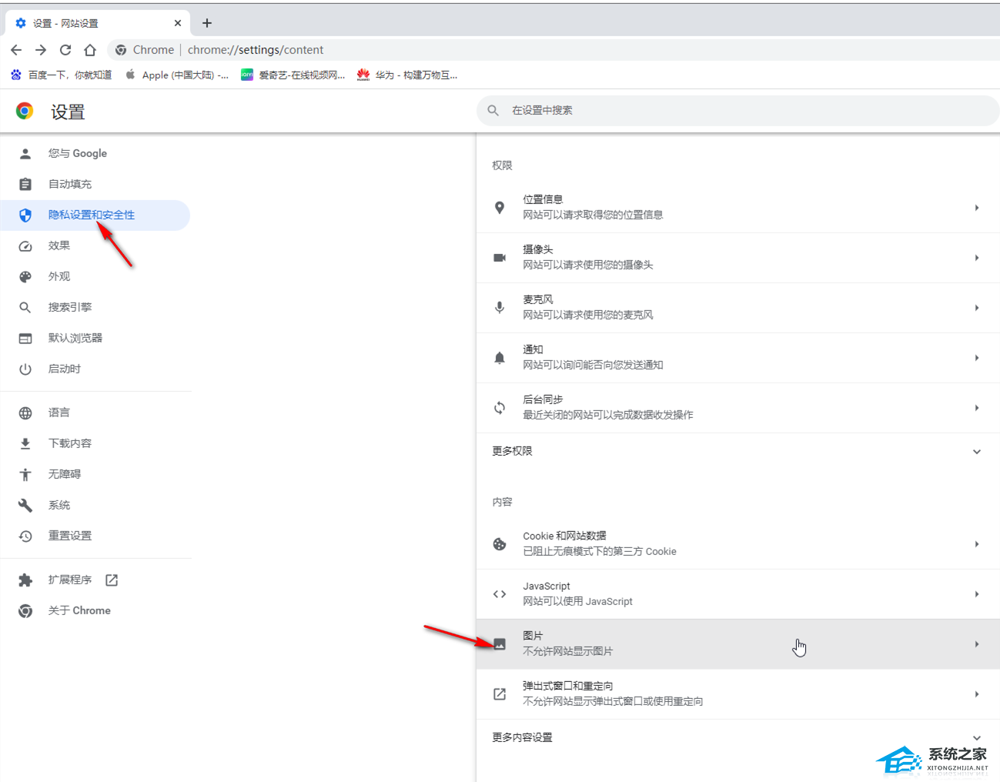Click the location pin icon for 位置信息

[x=500, y=208]
